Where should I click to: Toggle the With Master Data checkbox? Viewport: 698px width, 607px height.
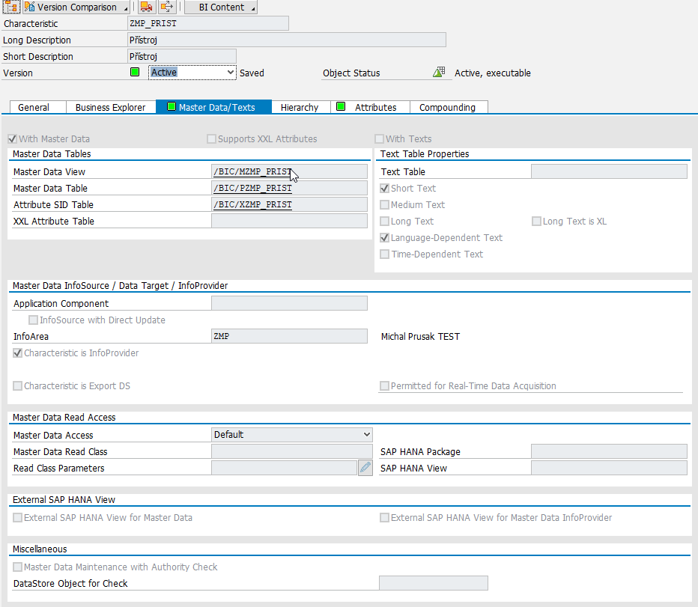coord(12,139)
